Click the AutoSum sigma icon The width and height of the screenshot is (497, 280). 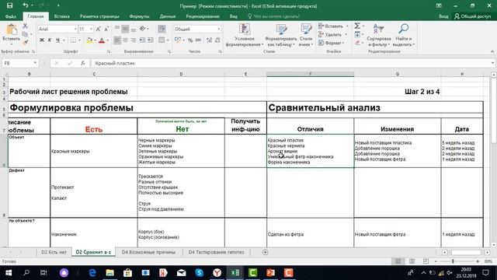tap(357, 26)
